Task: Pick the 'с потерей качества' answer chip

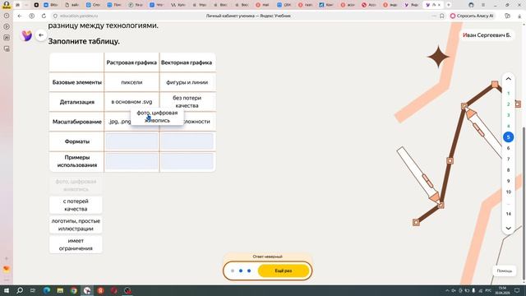Action: click(x=76, y=205)
